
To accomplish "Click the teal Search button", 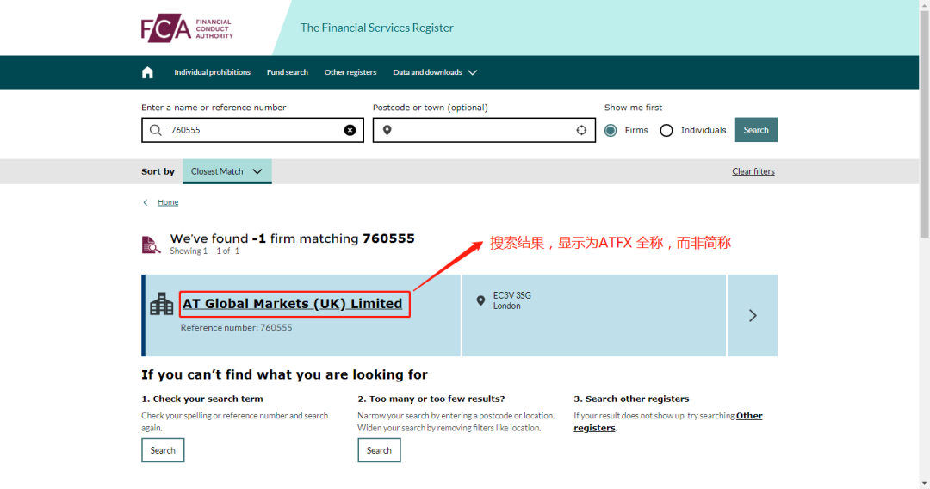I will (756, 130).
